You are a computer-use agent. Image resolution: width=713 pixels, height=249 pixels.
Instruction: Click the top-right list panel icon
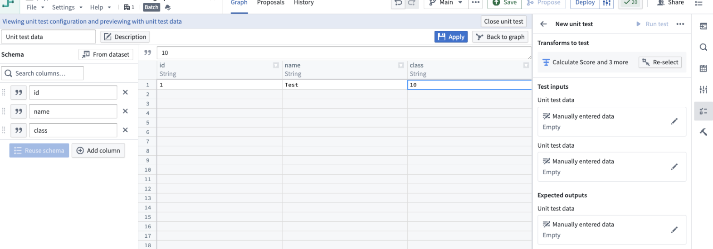(699, 3)
